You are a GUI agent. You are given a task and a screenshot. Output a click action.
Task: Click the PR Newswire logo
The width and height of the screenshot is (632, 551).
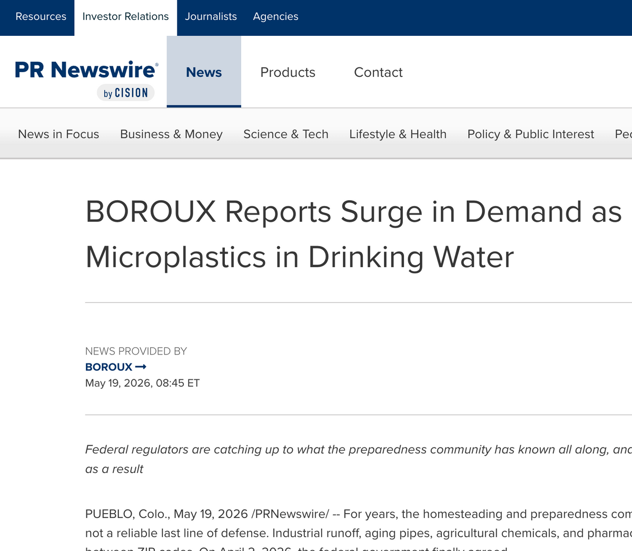pos(86,70)
